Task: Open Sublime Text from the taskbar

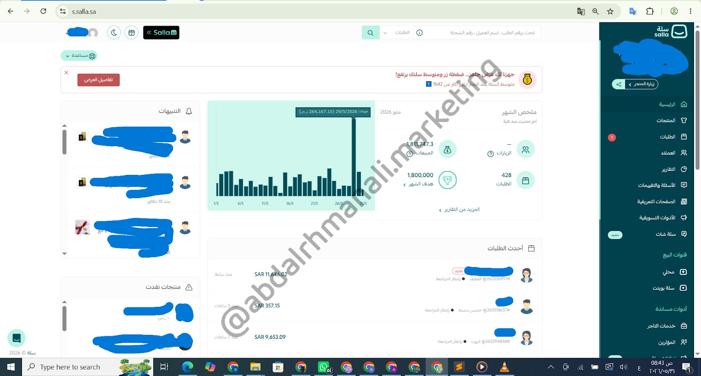Action: [x=459, y=367]
